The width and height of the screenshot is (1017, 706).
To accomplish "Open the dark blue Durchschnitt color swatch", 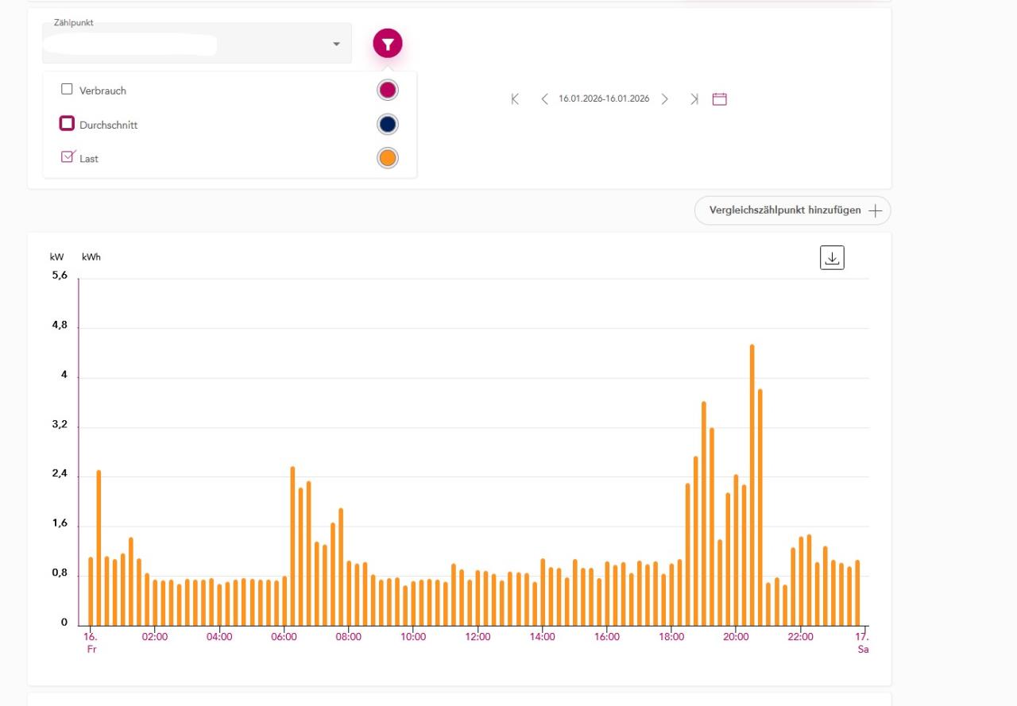I will (x=388, y=125).
